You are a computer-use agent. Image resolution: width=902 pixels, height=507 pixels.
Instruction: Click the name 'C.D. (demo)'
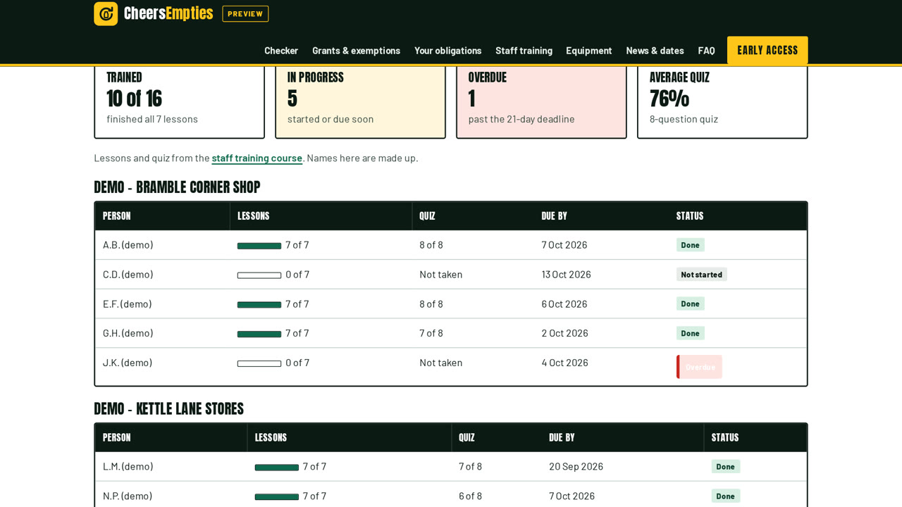pyautogui.click(x=128, y=275)
